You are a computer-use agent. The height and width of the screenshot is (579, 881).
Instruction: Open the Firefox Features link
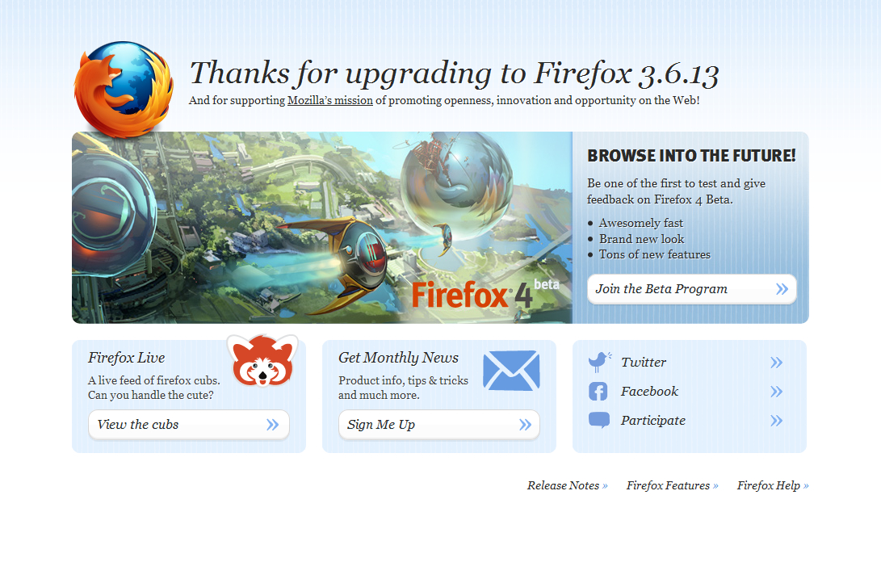[673, 485]
